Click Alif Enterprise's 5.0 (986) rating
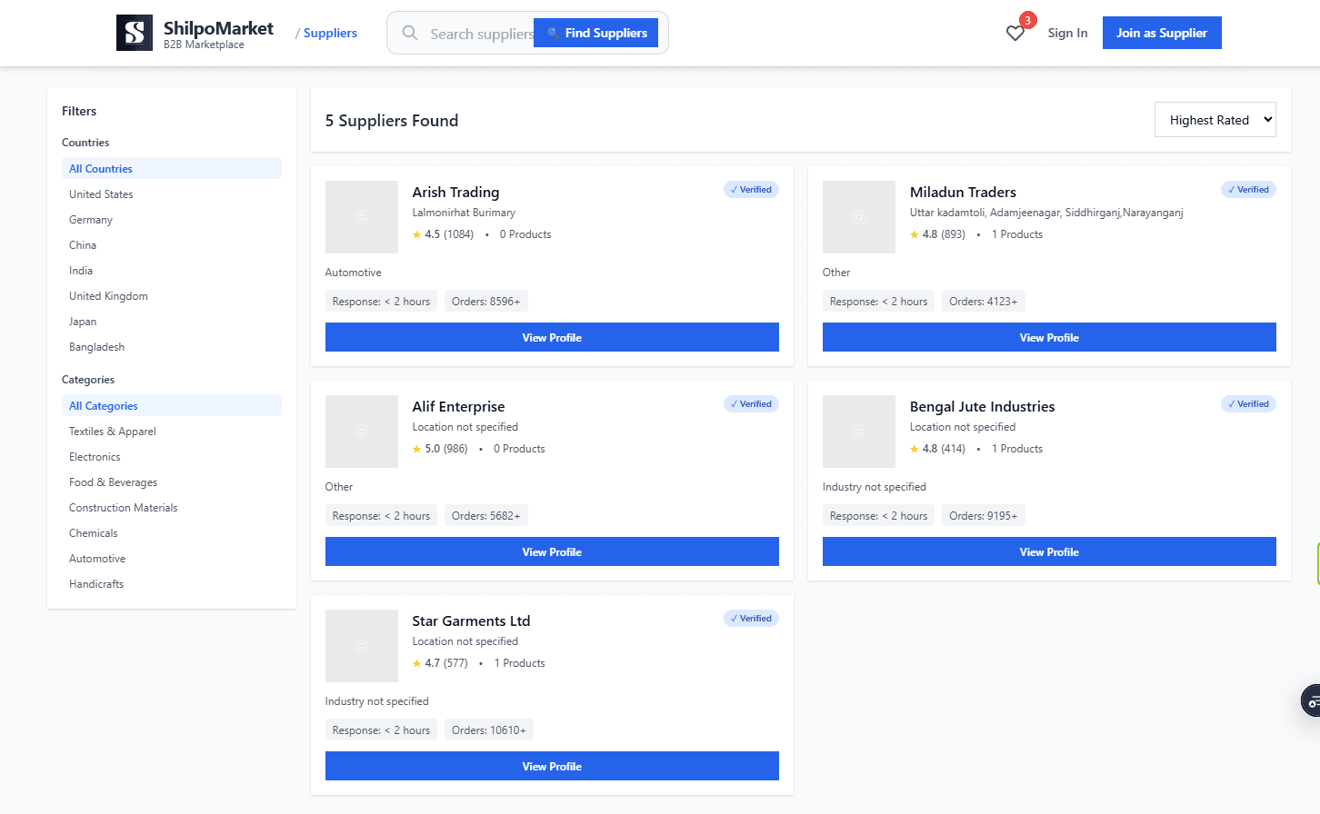The image size is (1320, 814). 440,448
